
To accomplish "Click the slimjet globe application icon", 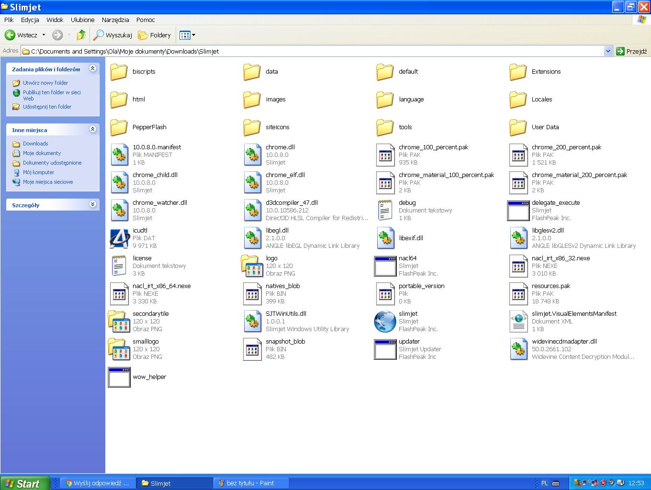I will 385,322.
